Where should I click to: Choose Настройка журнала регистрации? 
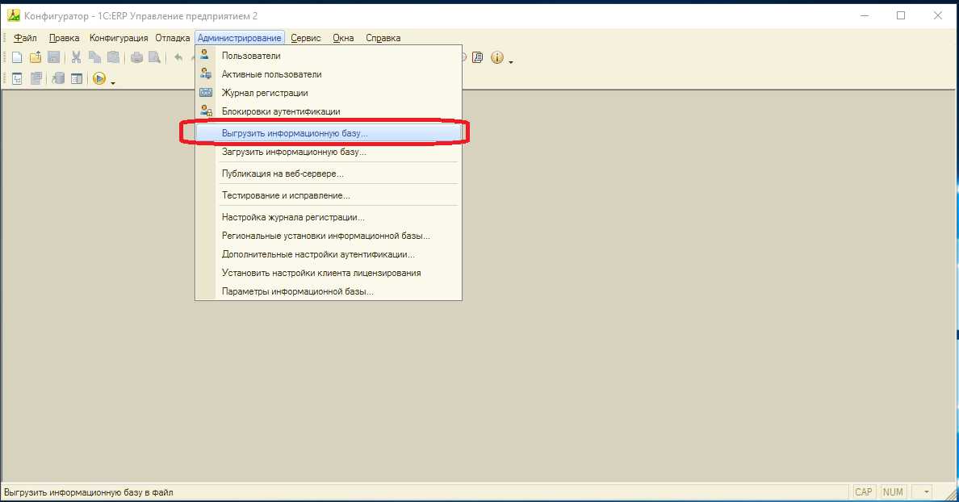(x=329, y=217)
